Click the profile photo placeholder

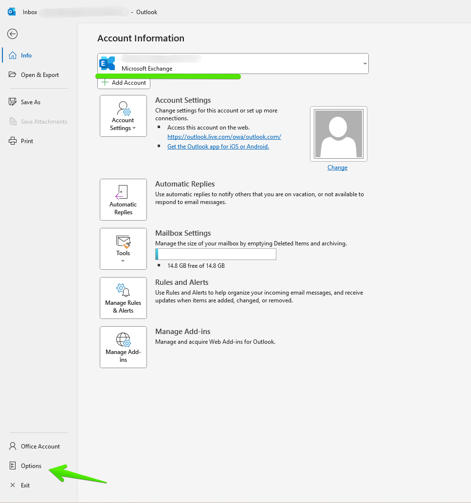tap(339, 134)
